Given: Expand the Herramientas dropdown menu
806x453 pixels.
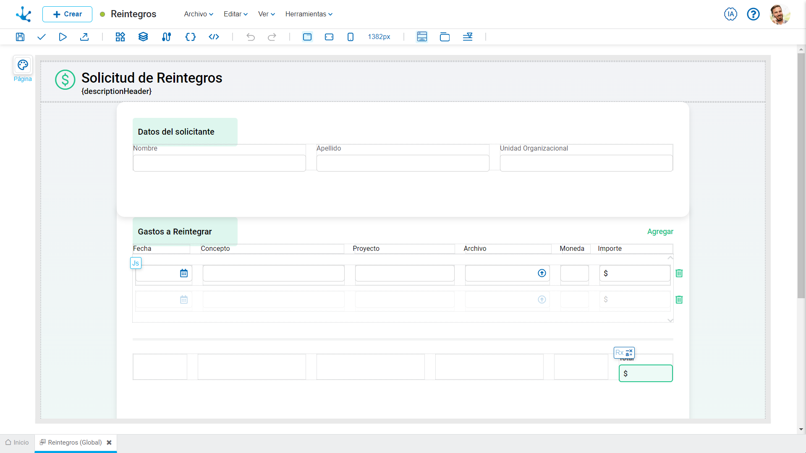Looking at the screenshot, I should coord(309,14).
